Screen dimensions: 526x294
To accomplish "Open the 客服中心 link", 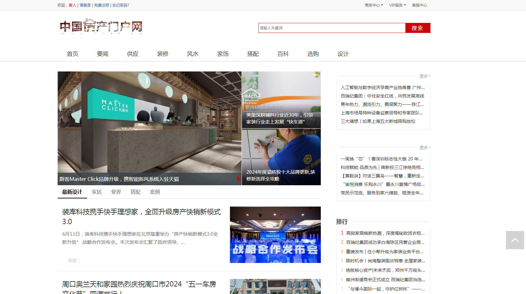I will [419, 5].
